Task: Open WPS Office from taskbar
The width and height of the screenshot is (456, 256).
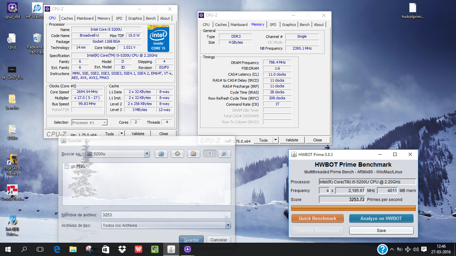Action: [x=138, y=249]
